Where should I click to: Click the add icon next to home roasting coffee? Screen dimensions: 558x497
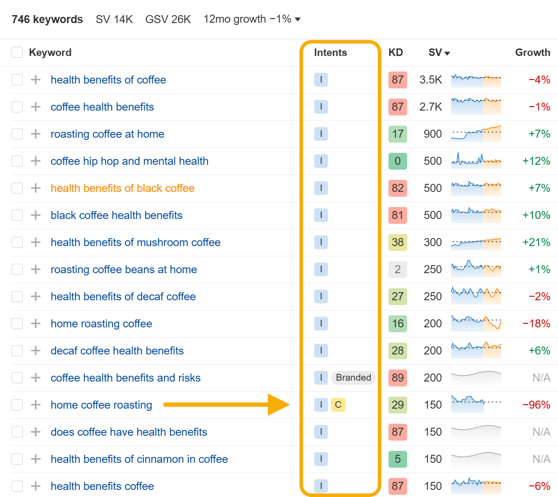tap(35, 323)
